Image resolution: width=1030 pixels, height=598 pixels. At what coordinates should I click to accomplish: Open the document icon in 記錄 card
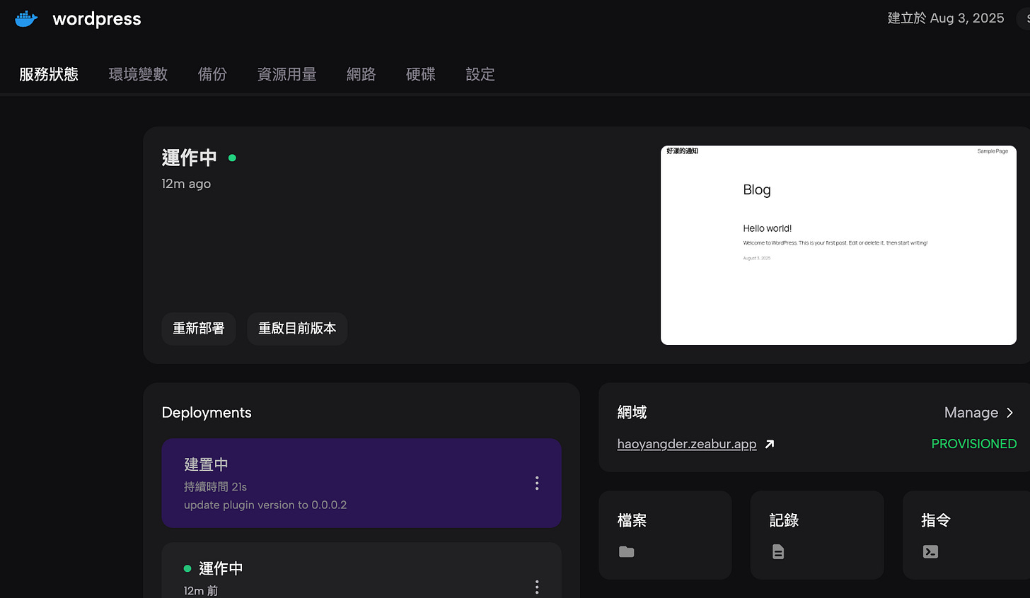click(778, 551)
